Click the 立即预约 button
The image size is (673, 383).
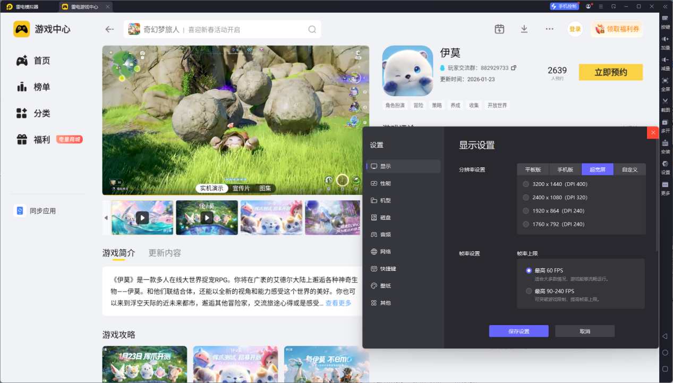click(610, 72)
